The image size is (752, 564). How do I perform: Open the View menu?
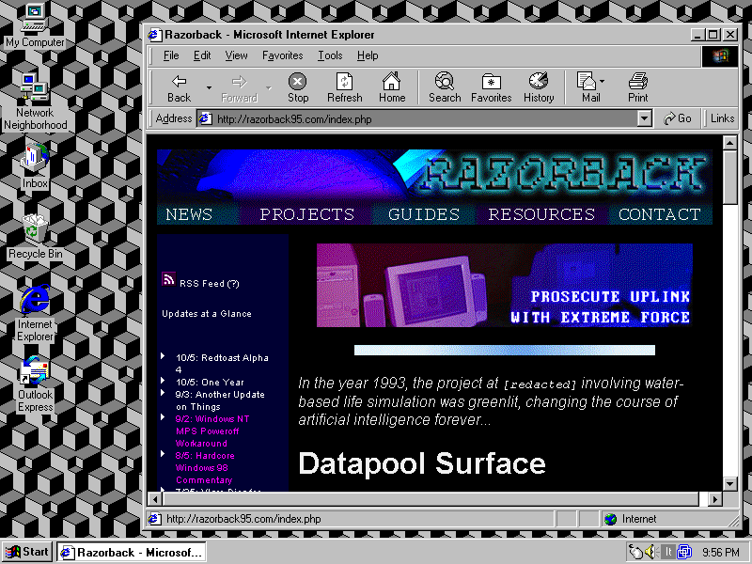tap(236, 55)
